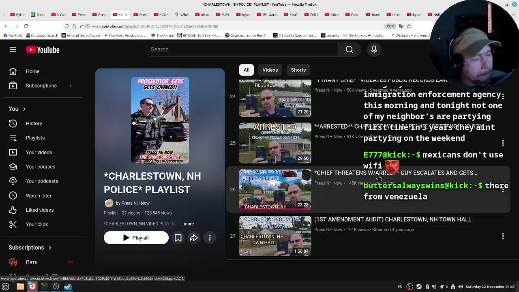Open video titled CHIEF THREATENS W/ARREST
The image size is (519, 292).
396,173
